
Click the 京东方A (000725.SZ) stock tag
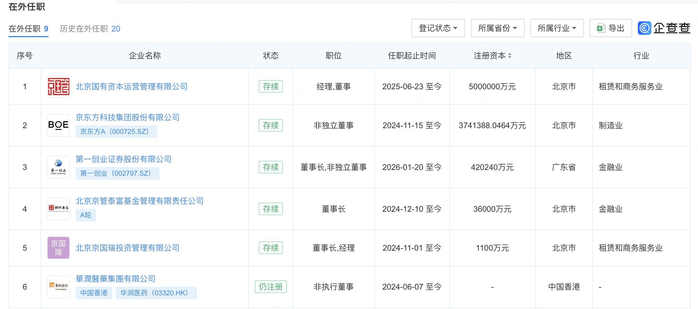pyautogui.click(x=116, y=132)
